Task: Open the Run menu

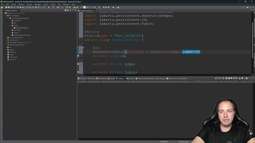Action: (59, 4)
